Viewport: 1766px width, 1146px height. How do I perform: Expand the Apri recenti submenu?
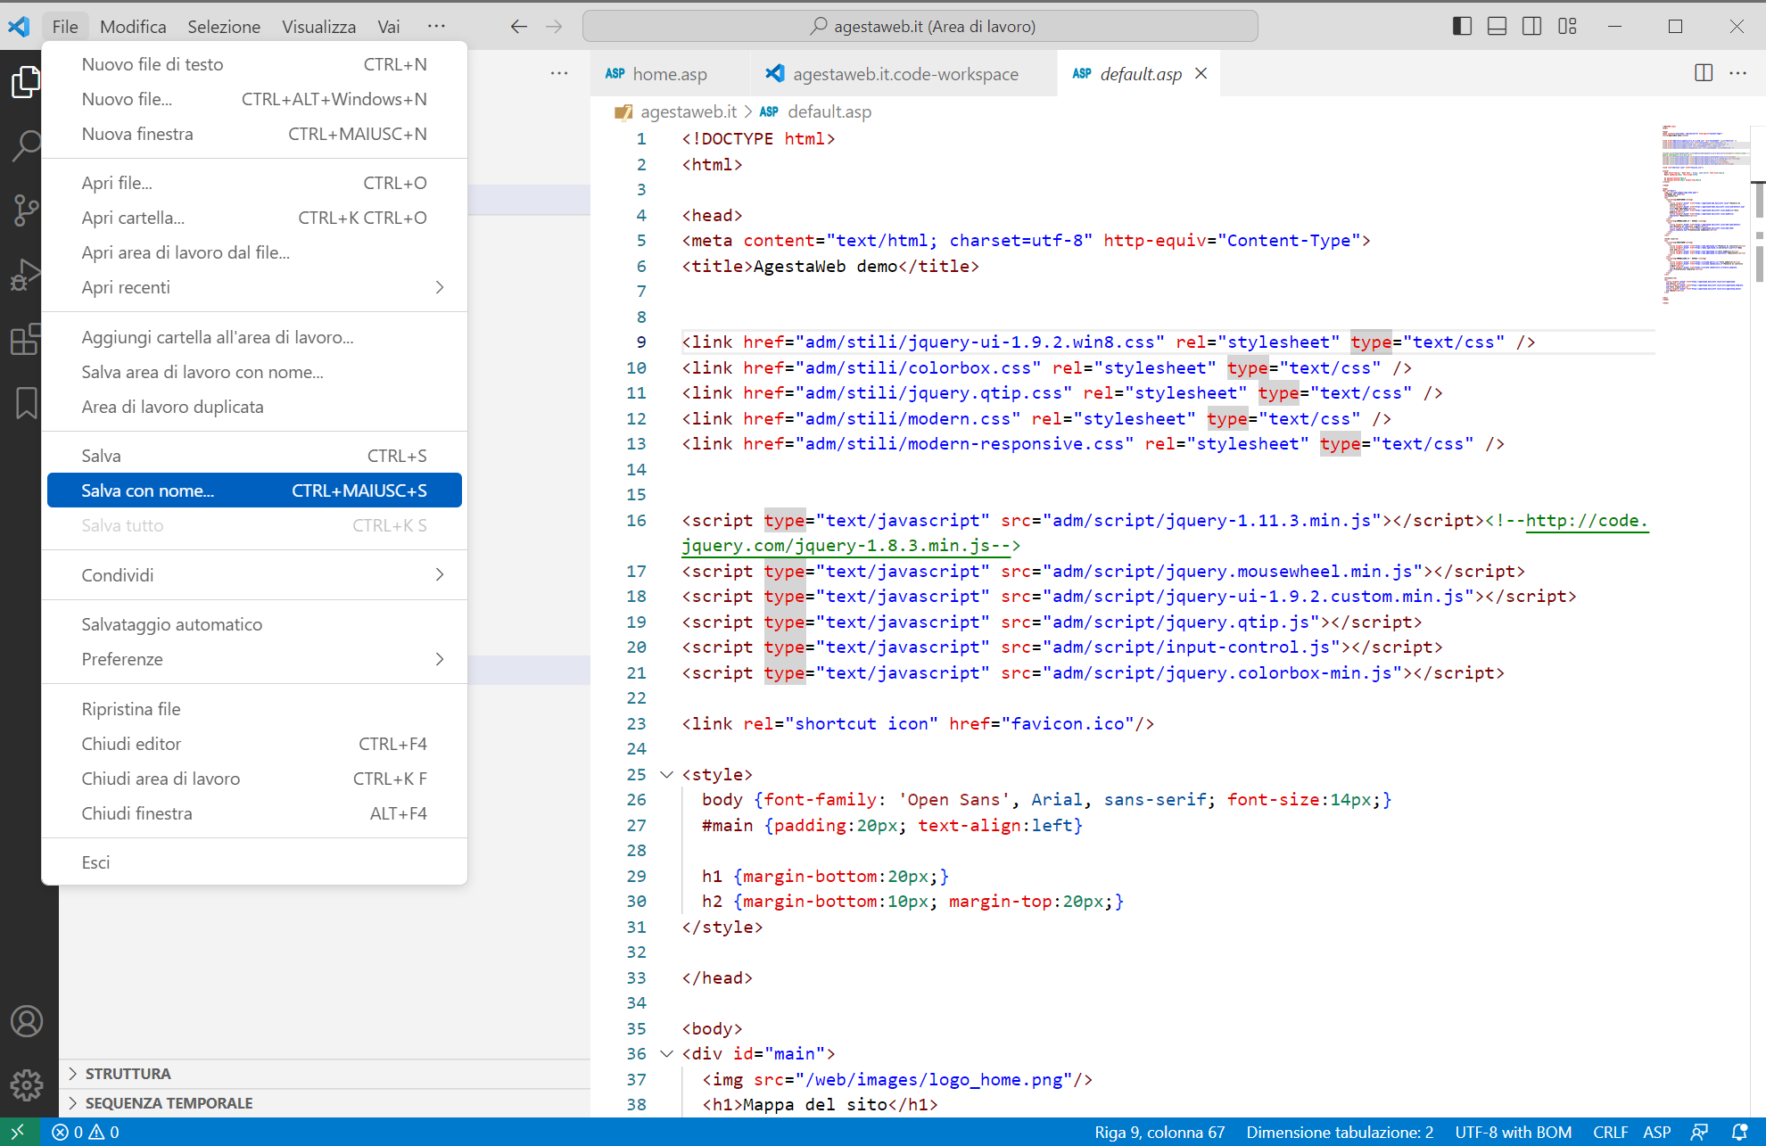pyautogui.click(x=127, y=287)
